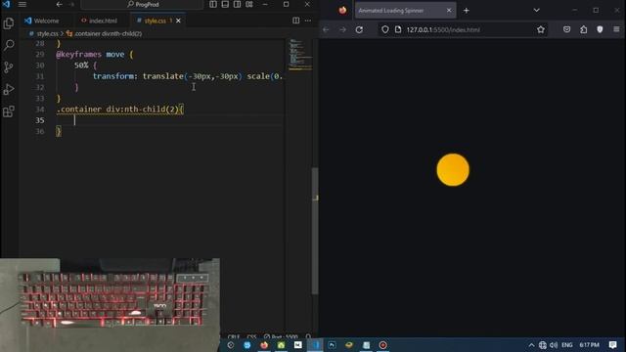The image size is (626, 352).
Task: Open the VS Code hamburger menu
Action: click(x=22, y=4)
